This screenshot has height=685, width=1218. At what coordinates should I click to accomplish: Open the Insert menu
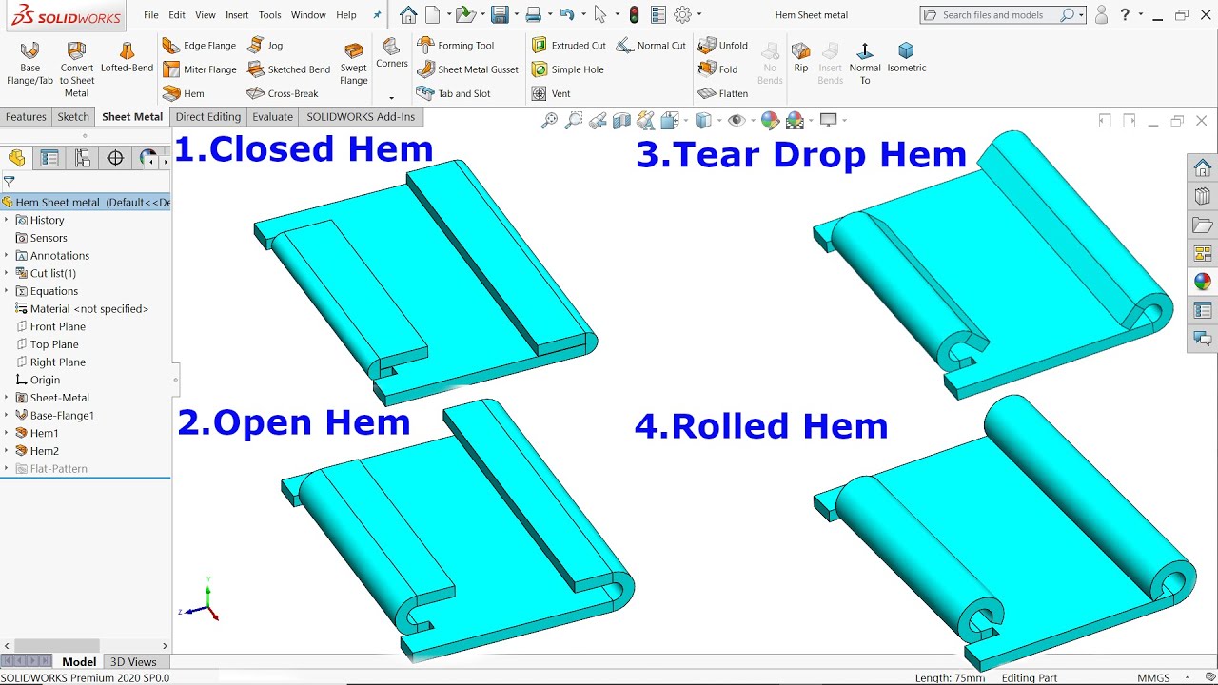point(237,15)
